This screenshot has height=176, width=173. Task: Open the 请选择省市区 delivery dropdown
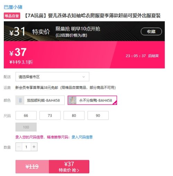[x=52, y=76]
